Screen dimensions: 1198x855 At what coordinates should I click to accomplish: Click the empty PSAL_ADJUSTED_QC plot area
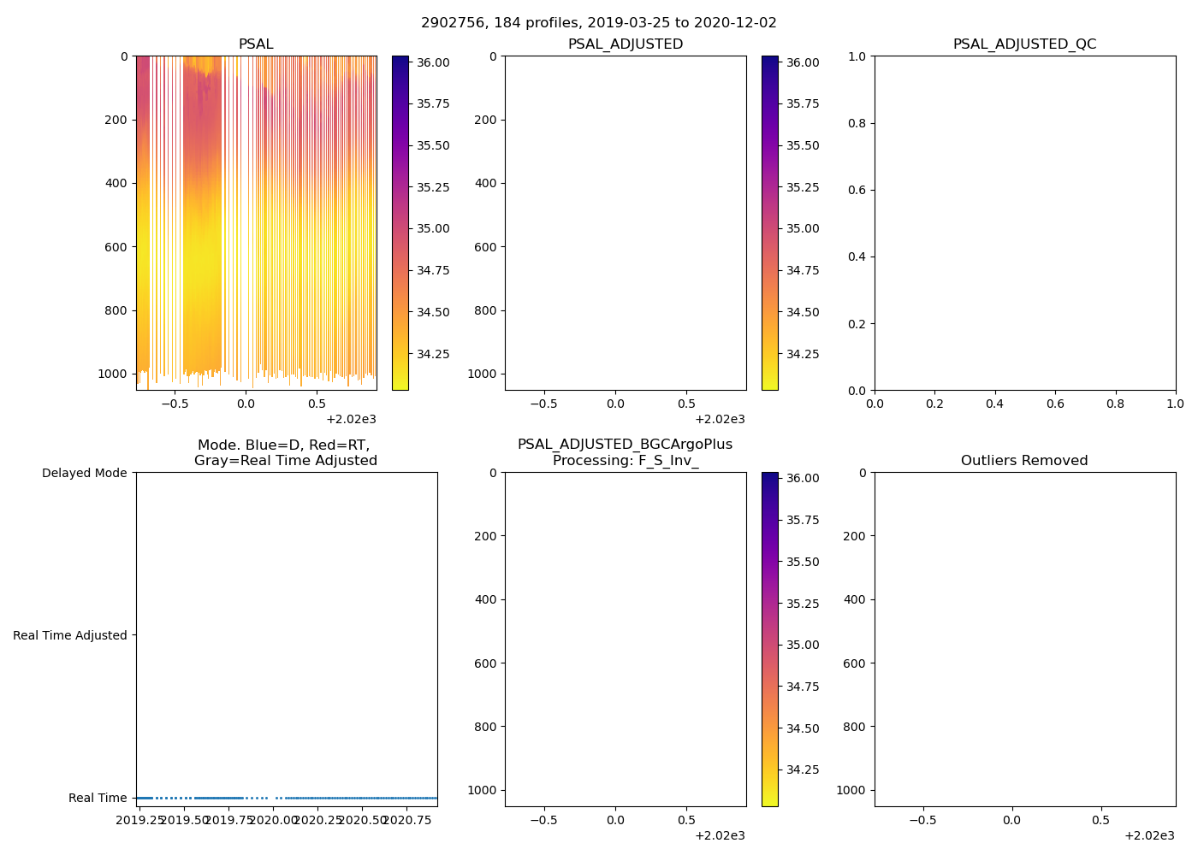tap(1024, 222)
